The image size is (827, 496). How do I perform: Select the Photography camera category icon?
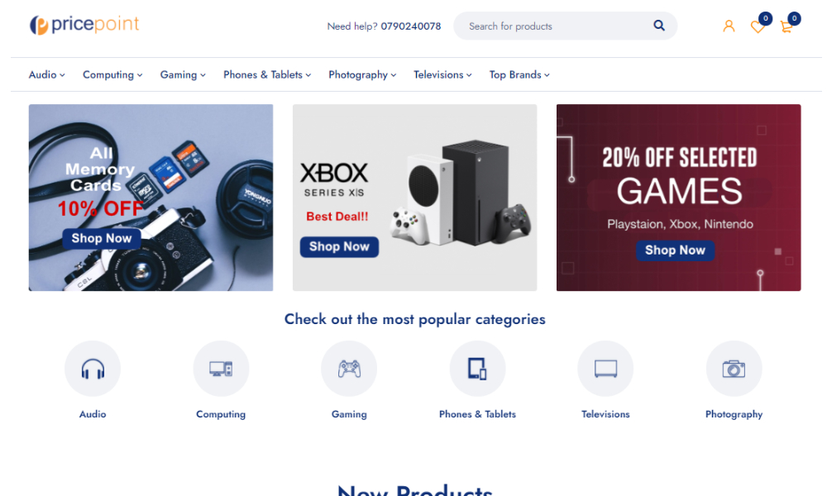(734, 369)
